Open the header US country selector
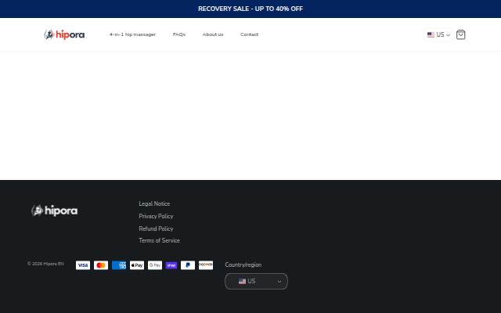The height and width of the screenshot is (313, 501). pos(438,34)
